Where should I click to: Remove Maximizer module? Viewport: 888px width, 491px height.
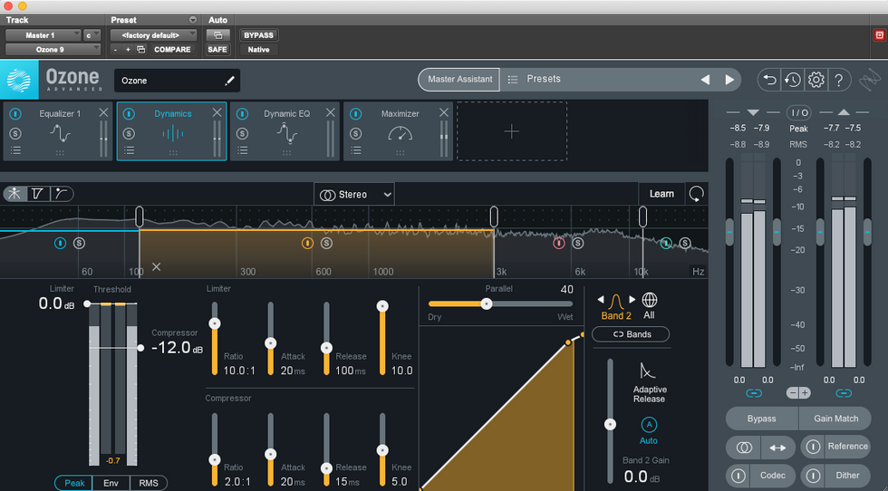click(x=444, y=112)
